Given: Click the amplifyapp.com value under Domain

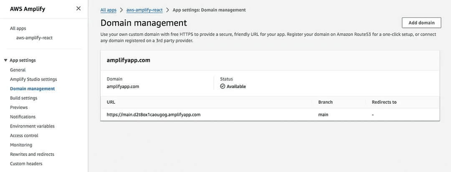Looking at the screenshot, I should [x=123, y=86].
